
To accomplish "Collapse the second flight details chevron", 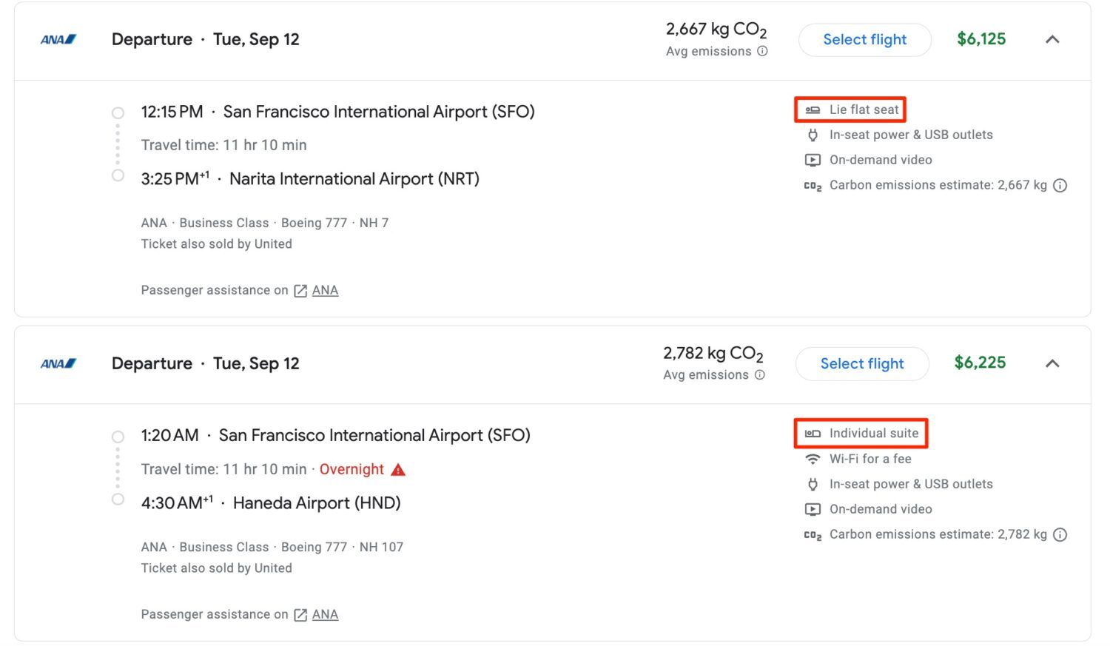I will 1052,364.
